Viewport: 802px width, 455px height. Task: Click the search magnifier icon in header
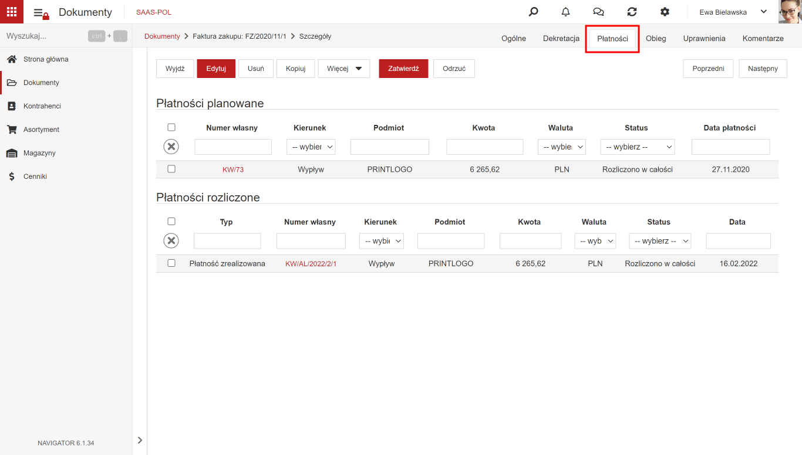point(533,12)
